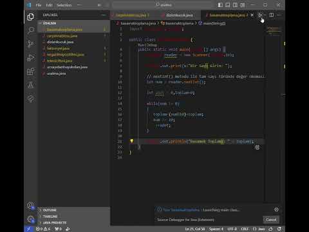This screenshot has width=309, height=232.
Task: Open the Testing flask view
Action: (30, 85)
